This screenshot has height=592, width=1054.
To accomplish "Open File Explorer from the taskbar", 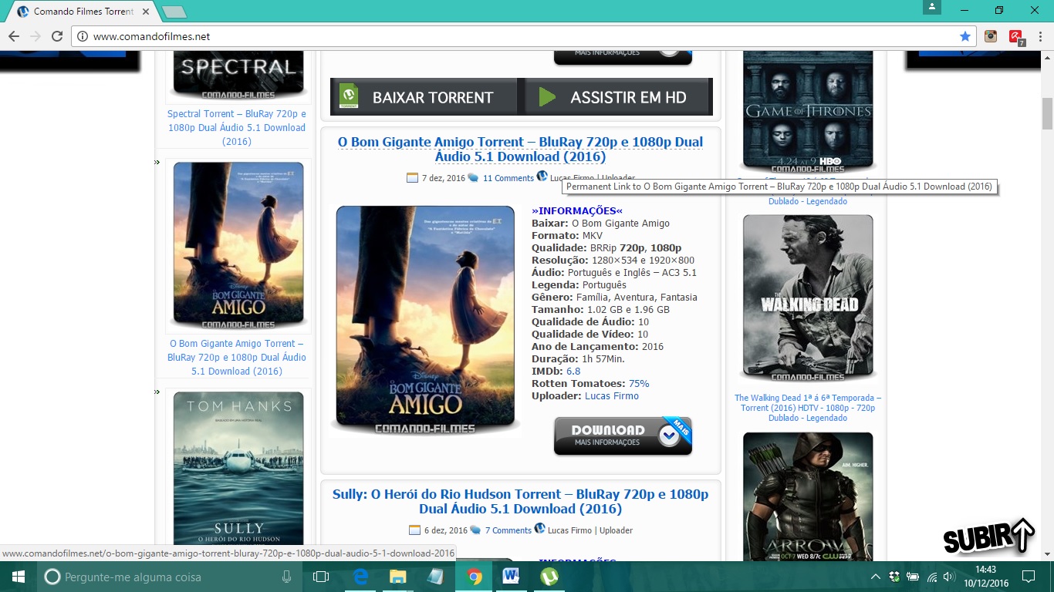I will pyautogui.click(x=397, y=576).
